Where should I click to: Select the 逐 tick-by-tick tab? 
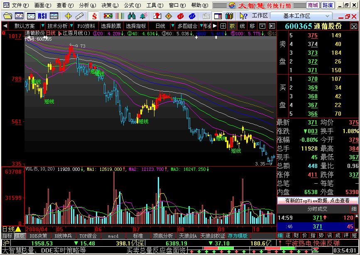coord(288,236)
